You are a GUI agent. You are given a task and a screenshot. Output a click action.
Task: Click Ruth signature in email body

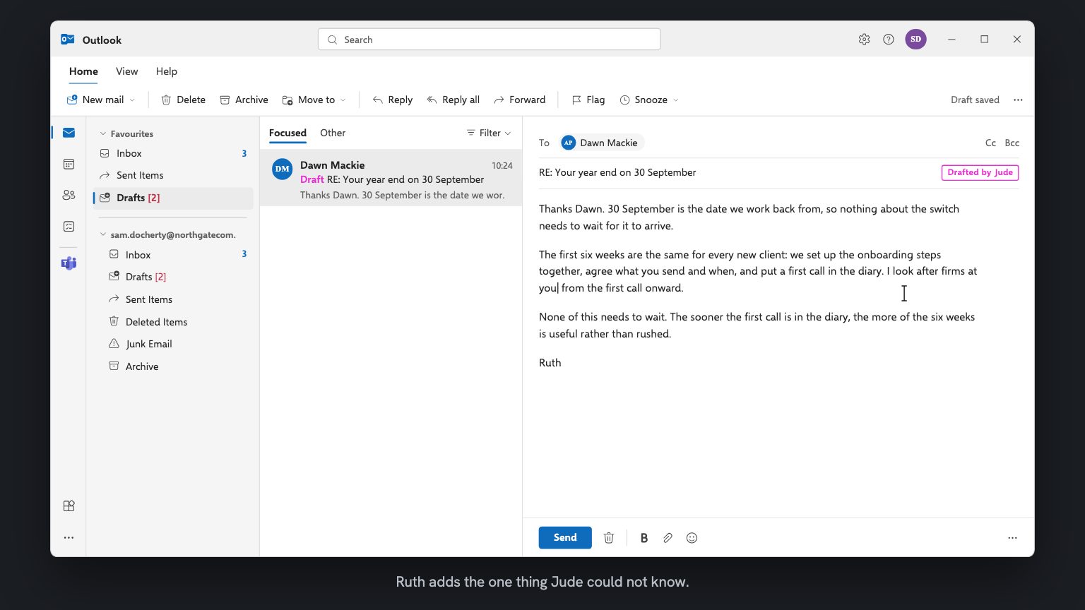(x=550, y=363)
